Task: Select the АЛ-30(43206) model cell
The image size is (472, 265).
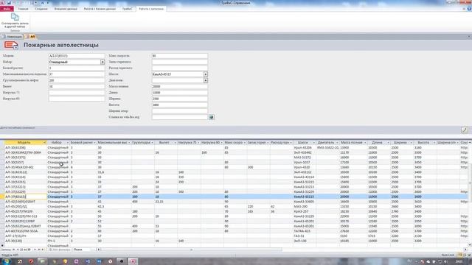Action: click(x=26, y=148)
